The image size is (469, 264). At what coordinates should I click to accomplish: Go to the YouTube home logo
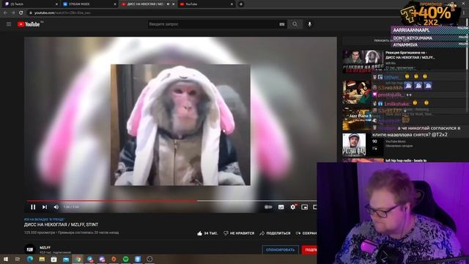pyautogui.click(x=29, y=24)
